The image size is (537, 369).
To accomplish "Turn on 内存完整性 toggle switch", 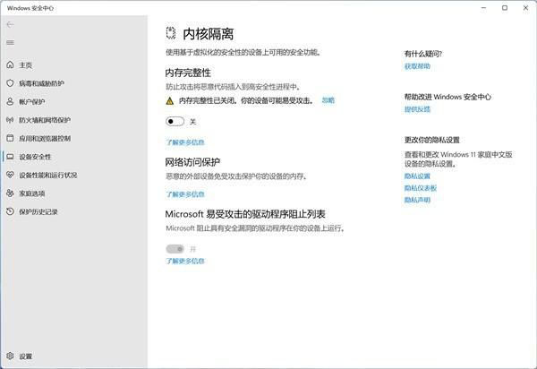I will click(175, 121).
